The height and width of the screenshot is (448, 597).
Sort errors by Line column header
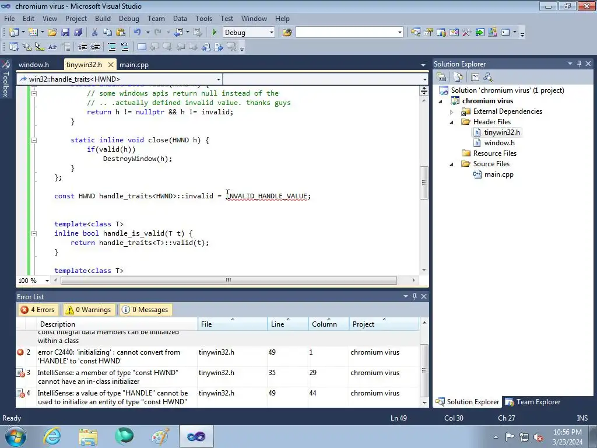coord(287,324)
